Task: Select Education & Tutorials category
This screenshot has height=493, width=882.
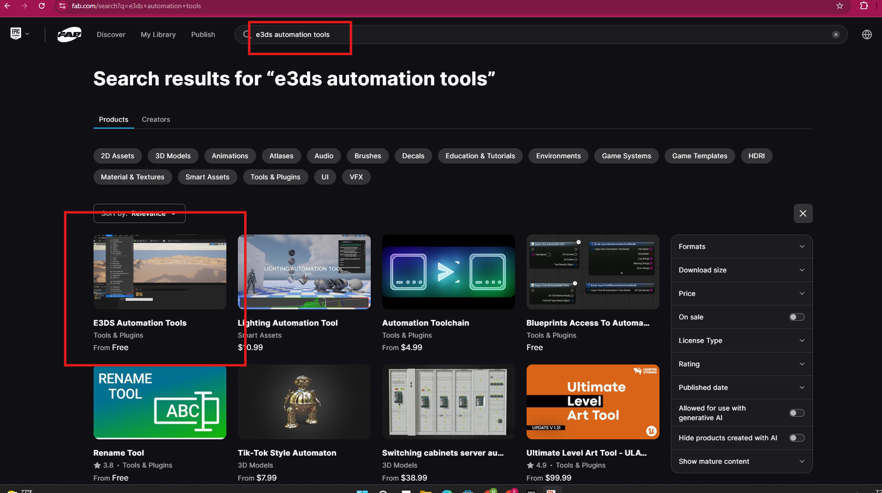Action: pyautogui.click(x=480, y=156)
